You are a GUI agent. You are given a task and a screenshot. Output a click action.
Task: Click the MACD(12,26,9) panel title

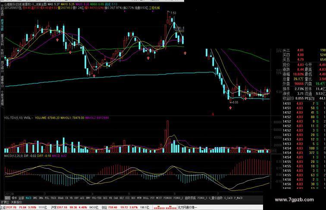tap(13, 156)
